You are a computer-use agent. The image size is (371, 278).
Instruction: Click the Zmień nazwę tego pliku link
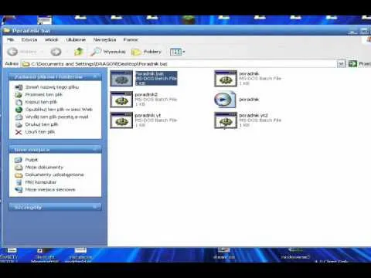coord(52,87)
